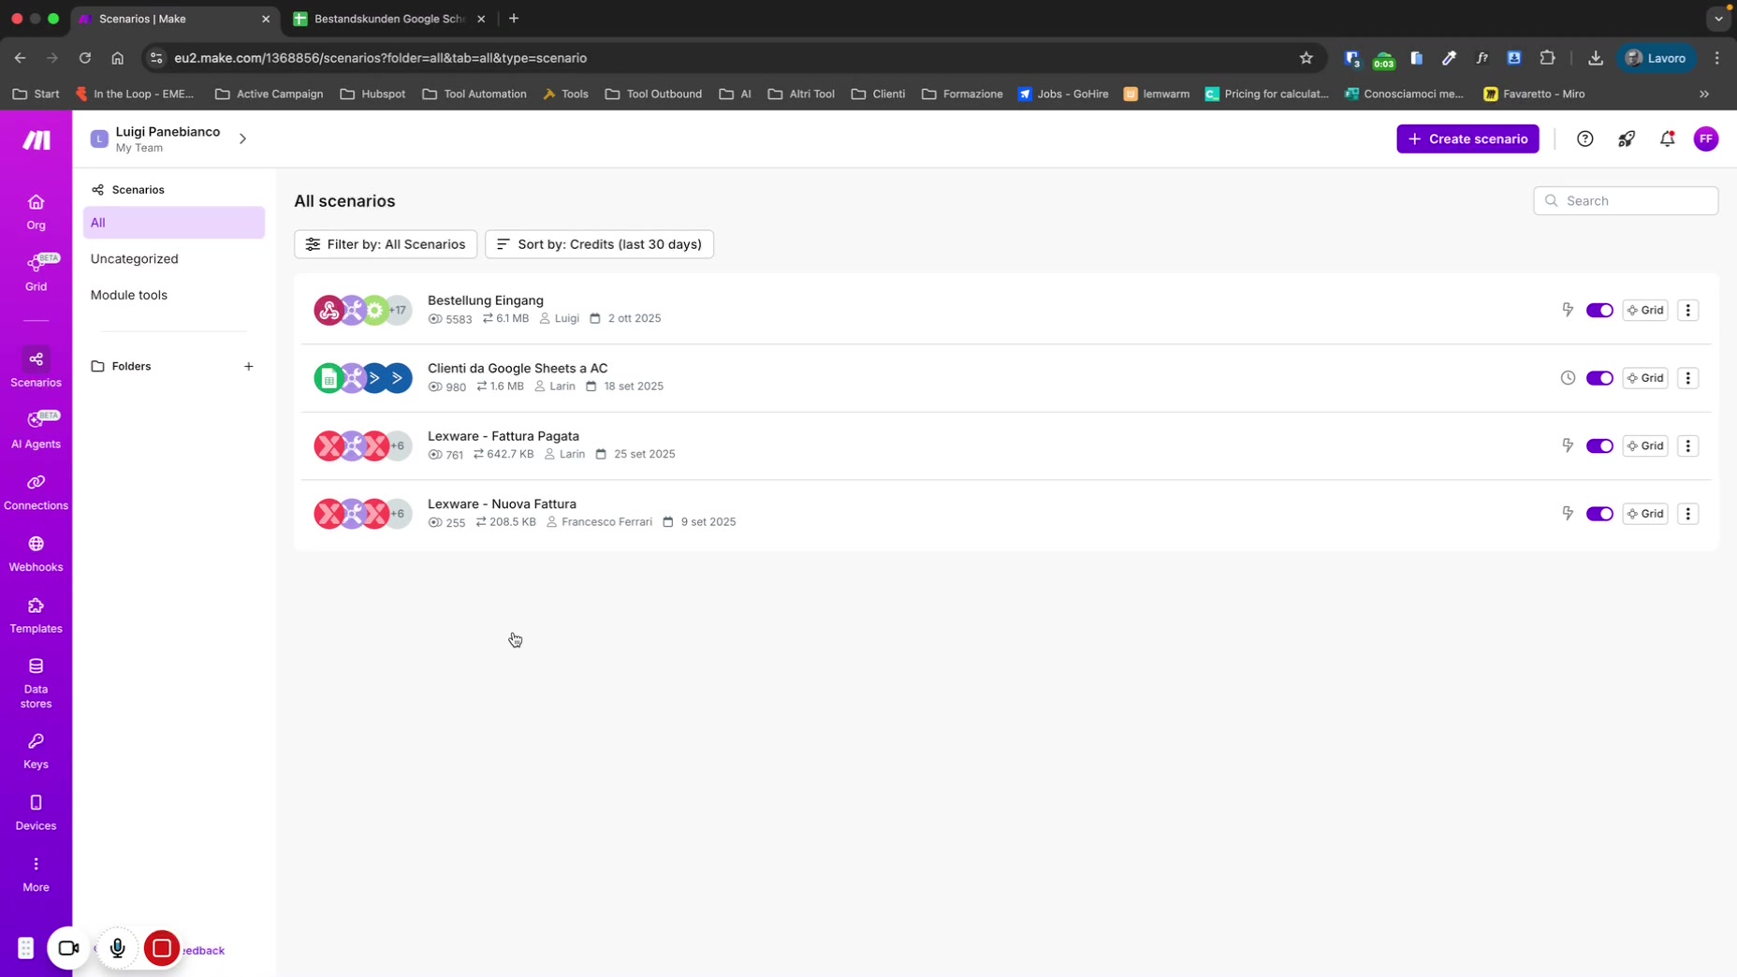Open Webhooks in the left sidebar
The height and width of the screenshot is (977, 1737).
point(36,553)
